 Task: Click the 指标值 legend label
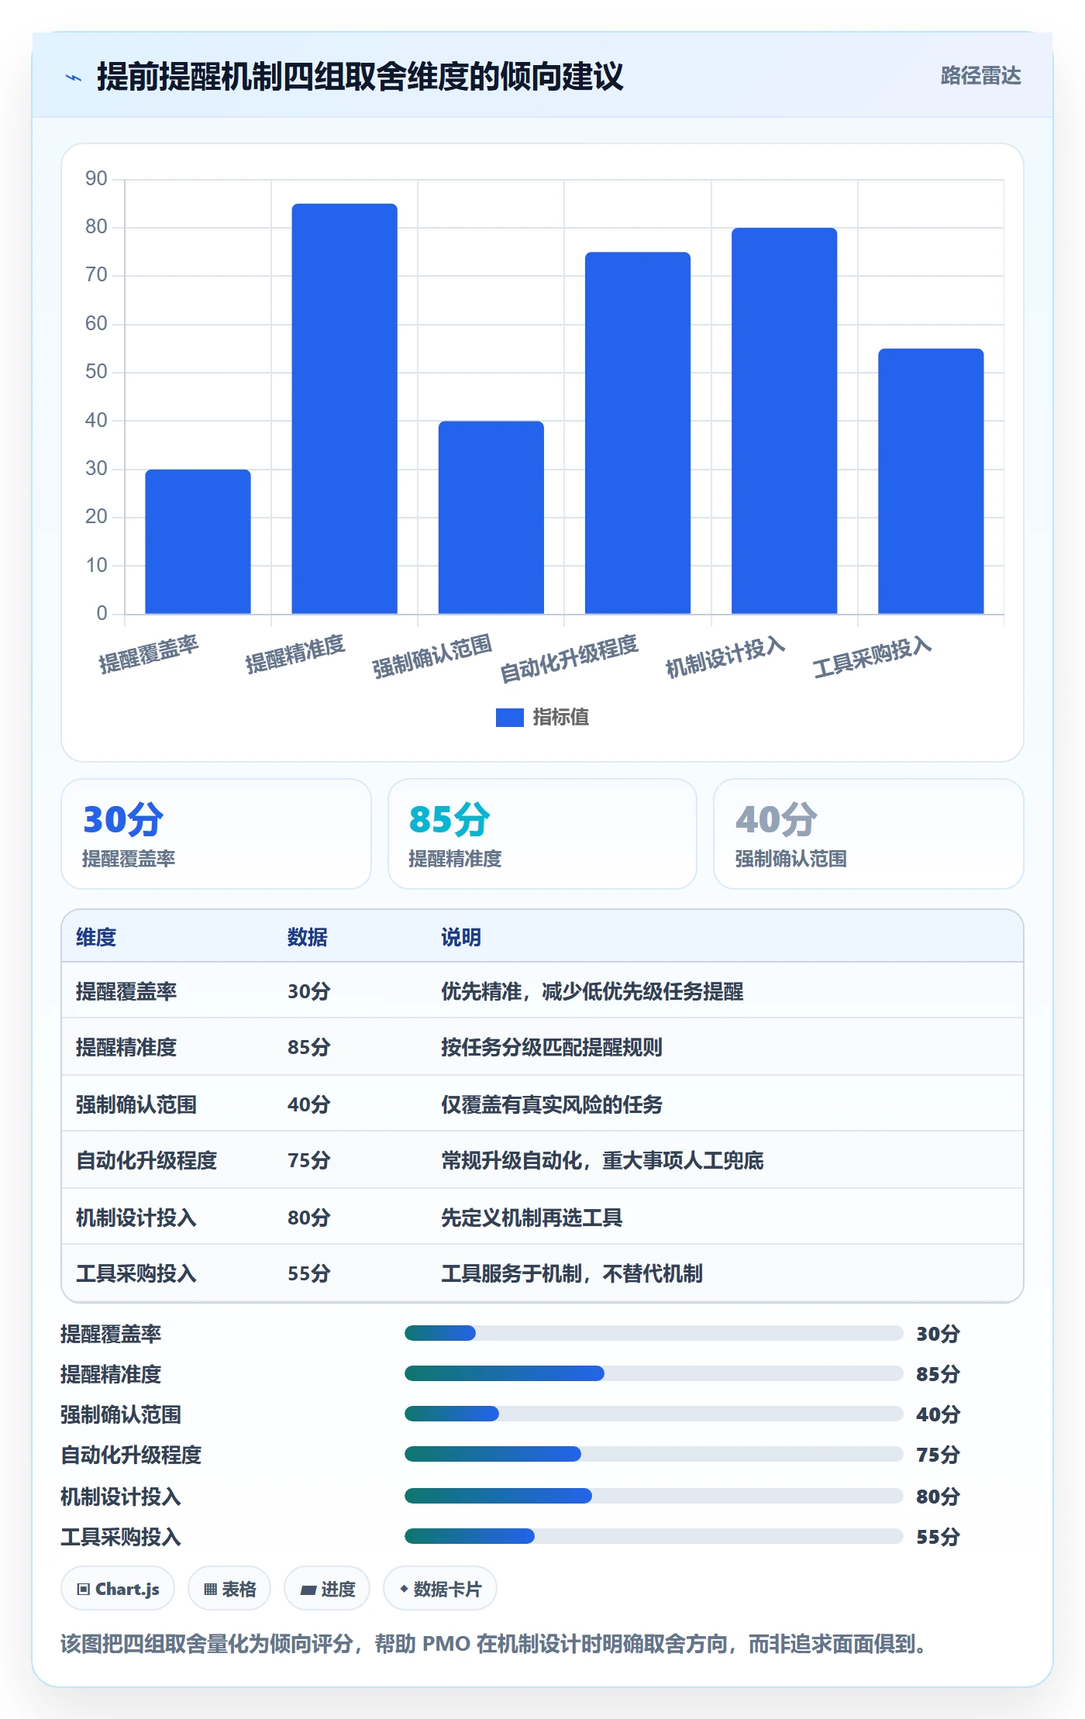(561, 718)
